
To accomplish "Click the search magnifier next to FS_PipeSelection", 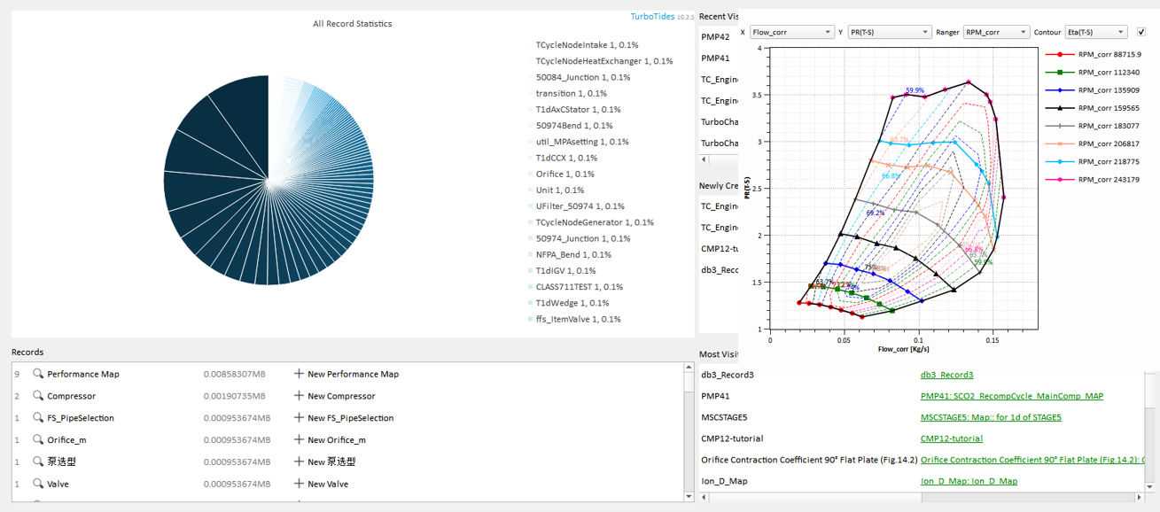I will point(37,417).
